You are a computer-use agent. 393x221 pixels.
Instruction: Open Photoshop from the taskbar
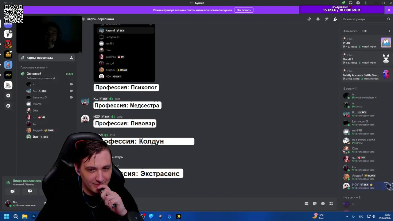(34, 216)
